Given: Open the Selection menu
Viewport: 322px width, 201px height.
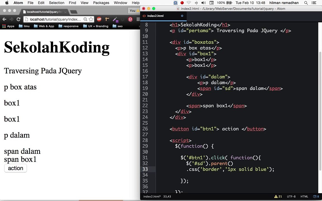Looking at the screenshot, I should coord(56,3).
